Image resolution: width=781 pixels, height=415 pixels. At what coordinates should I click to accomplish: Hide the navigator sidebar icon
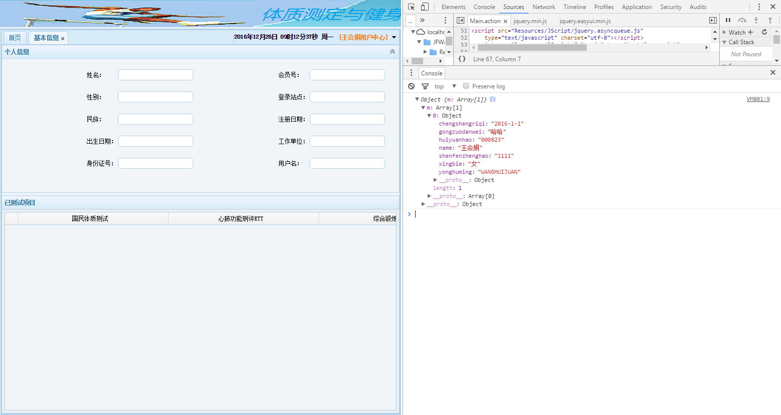click(460, 20)
